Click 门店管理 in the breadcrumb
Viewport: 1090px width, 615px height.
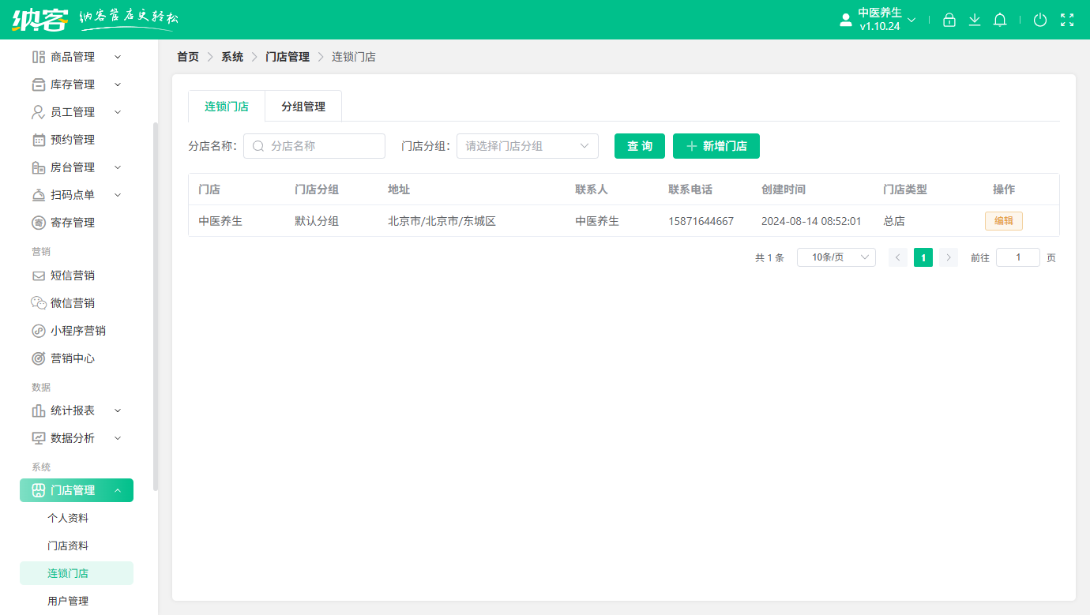[x=288, y=57]
